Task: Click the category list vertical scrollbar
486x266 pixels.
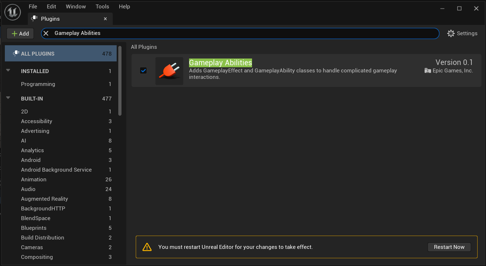Action: coord(120,81)
